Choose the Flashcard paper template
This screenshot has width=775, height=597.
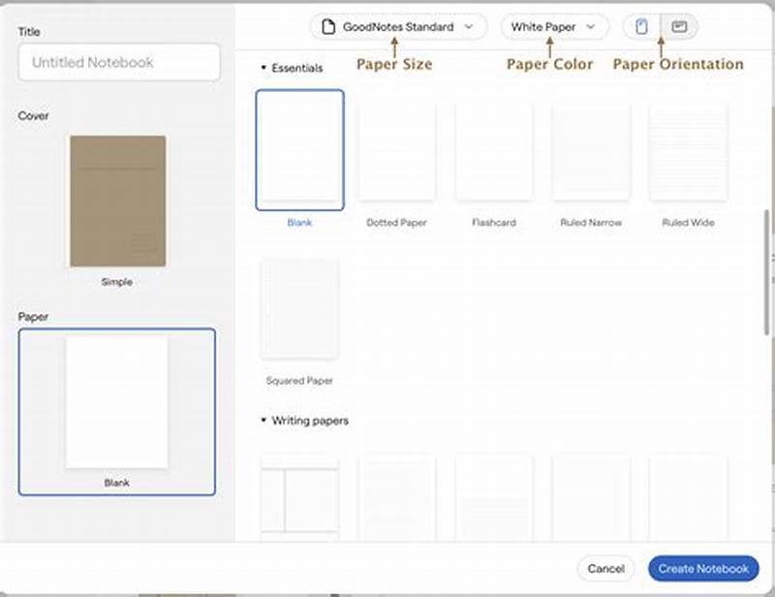coord(493,150)
